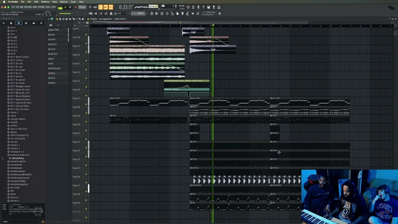The width and height of the screenshot is (398, 224).
Task: Open the in-app HELP menu
Action: 54,7
